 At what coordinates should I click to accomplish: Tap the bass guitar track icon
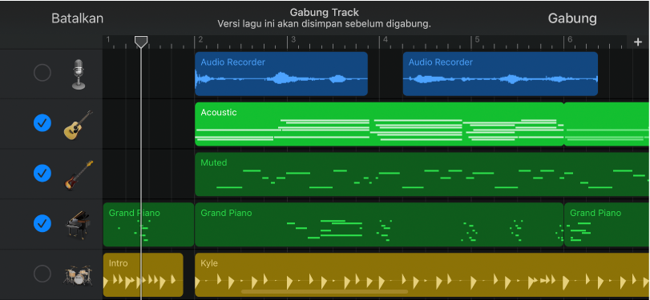click(x=79, y=174)
